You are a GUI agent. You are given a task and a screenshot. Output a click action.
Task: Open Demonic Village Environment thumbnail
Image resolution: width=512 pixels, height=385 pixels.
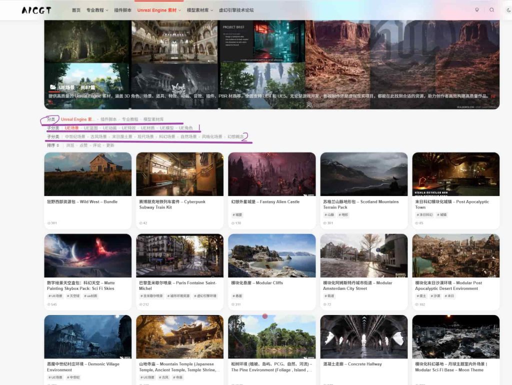(88, 336)
